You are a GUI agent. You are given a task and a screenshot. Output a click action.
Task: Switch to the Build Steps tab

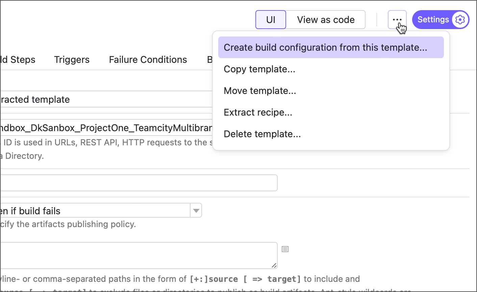[17, 59]
